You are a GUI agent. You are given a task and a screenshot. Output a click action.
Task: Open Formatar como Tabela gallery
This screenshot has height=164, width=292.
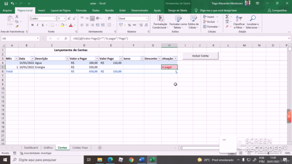[178, 22]
